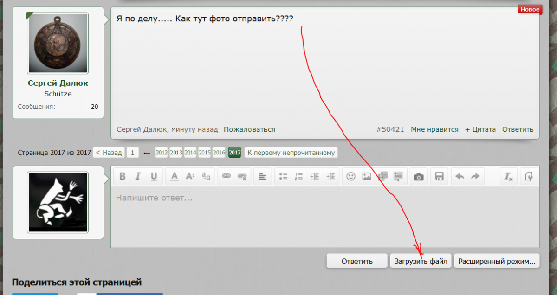Open the font size dropdown

[190, 176]
